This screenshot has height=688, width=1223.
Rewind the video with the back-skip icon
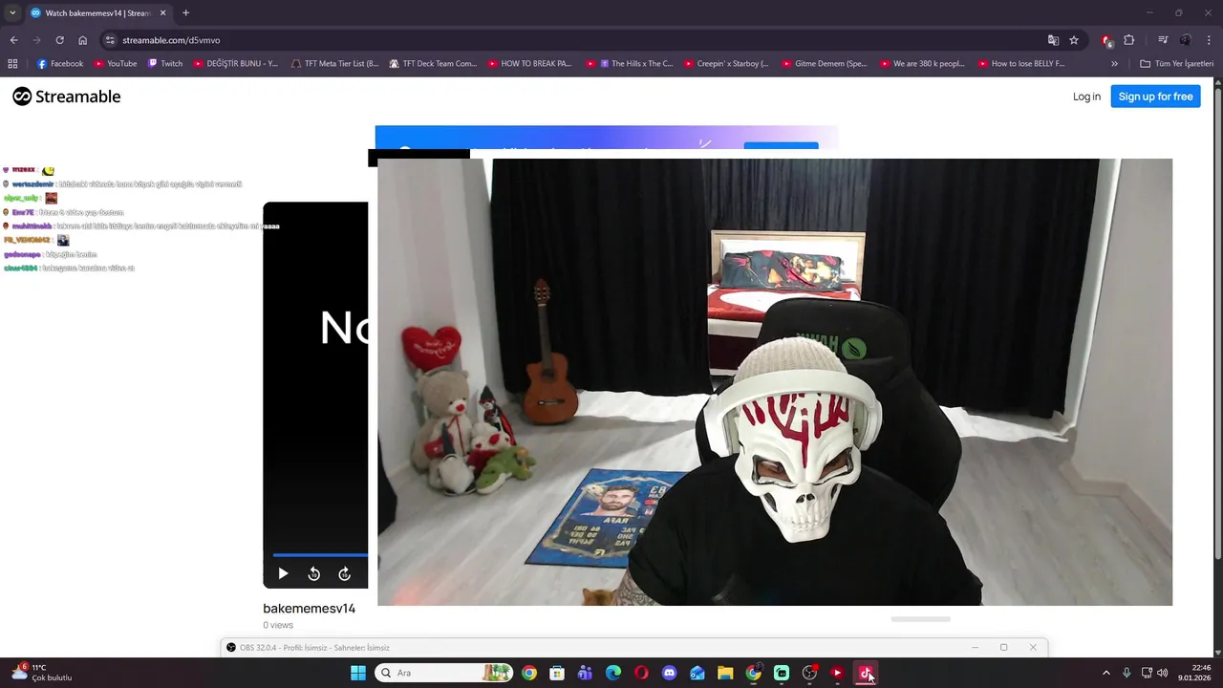(313, 573)
